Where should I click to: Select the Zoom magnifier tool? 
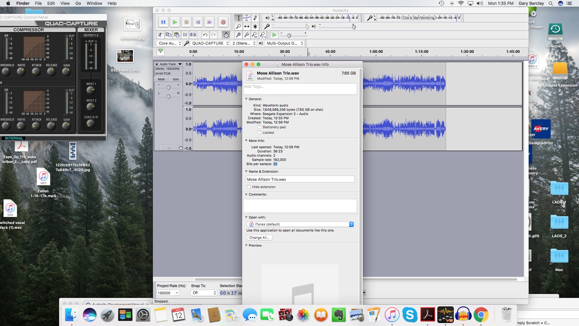(239, 27)
